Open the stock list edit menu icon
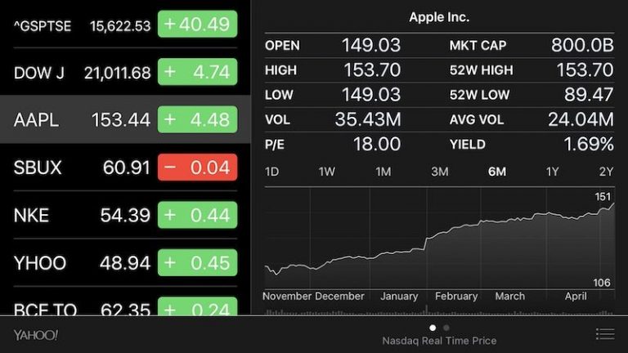Screen dimensions: 628x353 coord(604,334)
